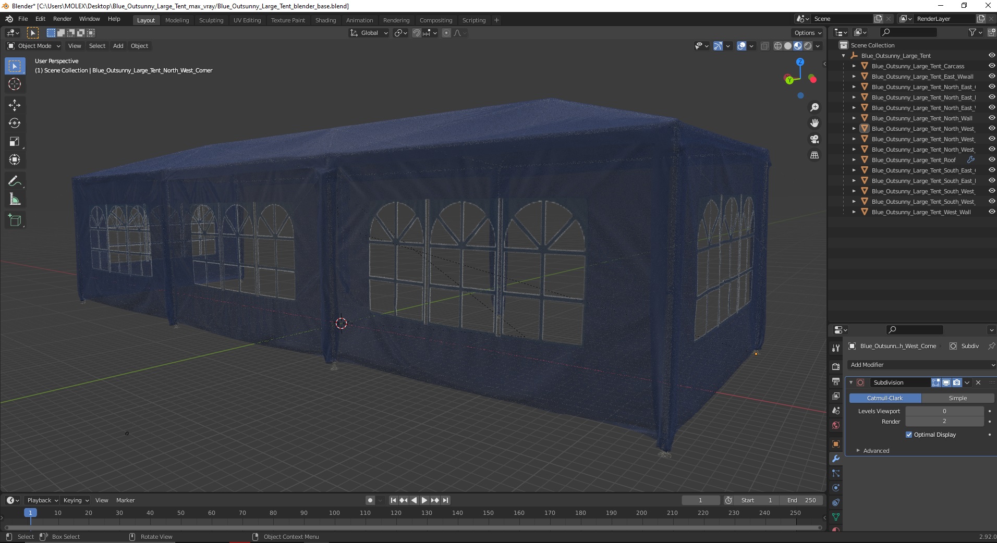Open the Playback dropdown in timeline
The image size is (997, 543).
coord(42,500)
